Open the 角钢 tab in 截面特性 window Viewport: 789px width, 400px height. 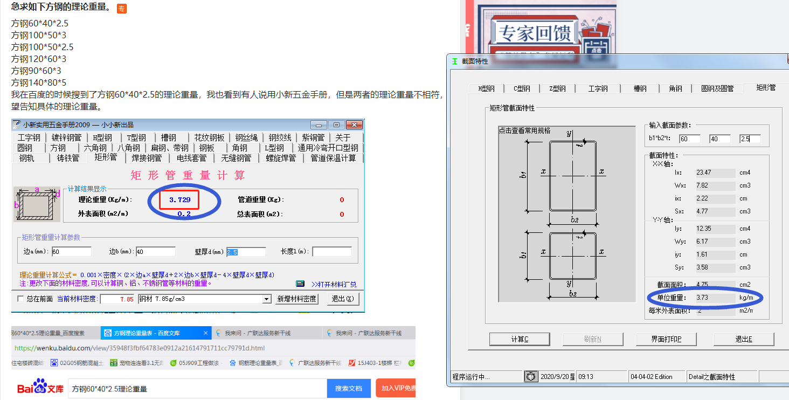coord(675,88)
